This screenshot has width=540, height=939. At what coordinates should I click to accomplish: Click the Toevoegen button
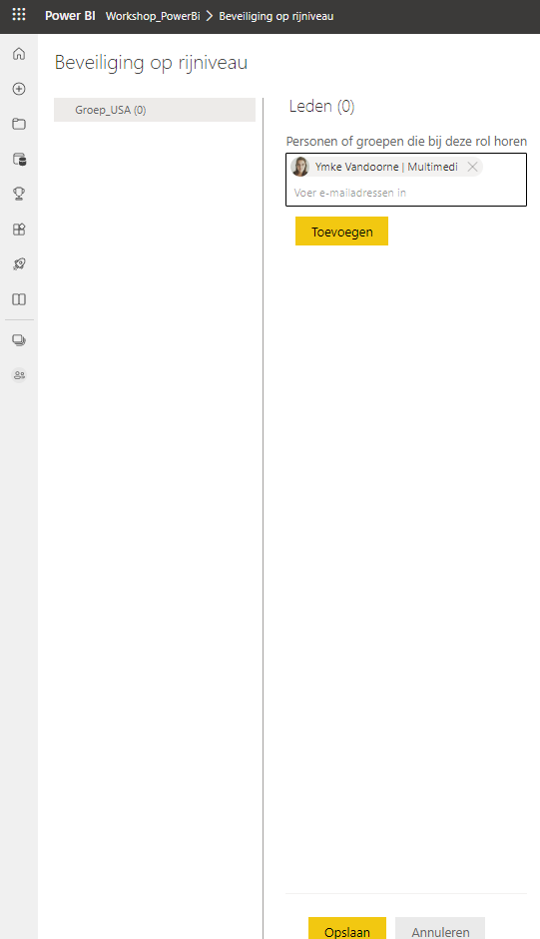click(341, 232)
